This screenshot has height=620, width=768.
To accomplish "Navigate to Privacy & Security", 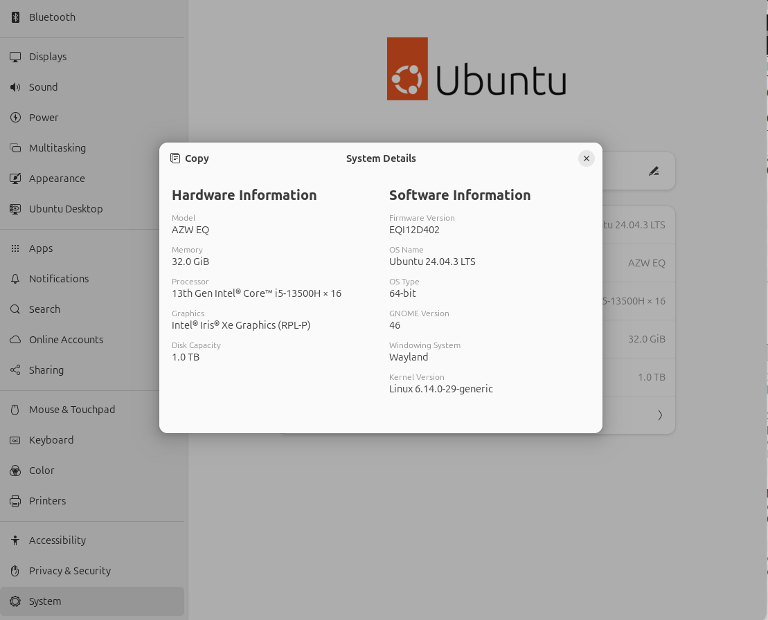I will point(69,571).
